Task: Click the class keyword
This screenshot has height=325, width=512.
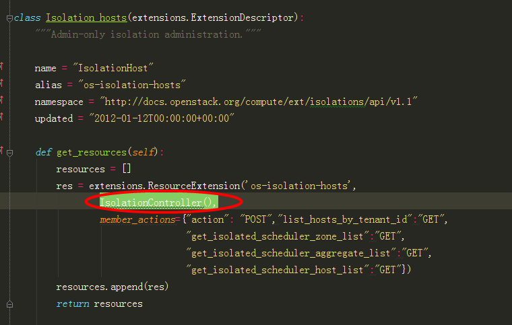Action: (x=28, y=17)
